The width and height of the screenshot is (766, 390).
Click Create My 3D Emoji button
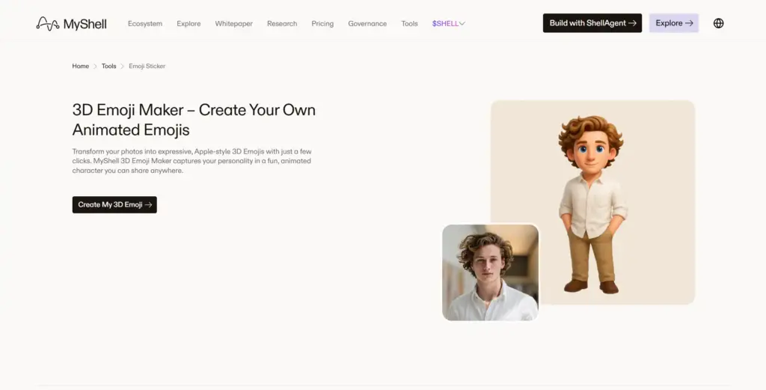point(114,205)
